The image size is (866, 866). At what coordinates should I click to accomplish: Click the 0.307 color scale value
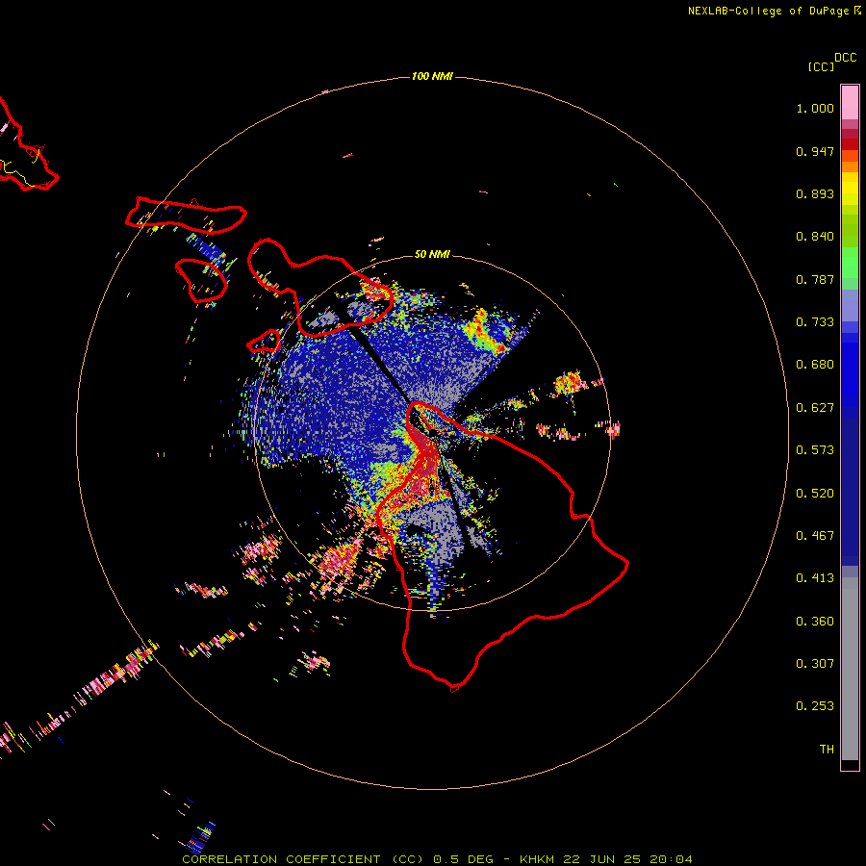815,664
